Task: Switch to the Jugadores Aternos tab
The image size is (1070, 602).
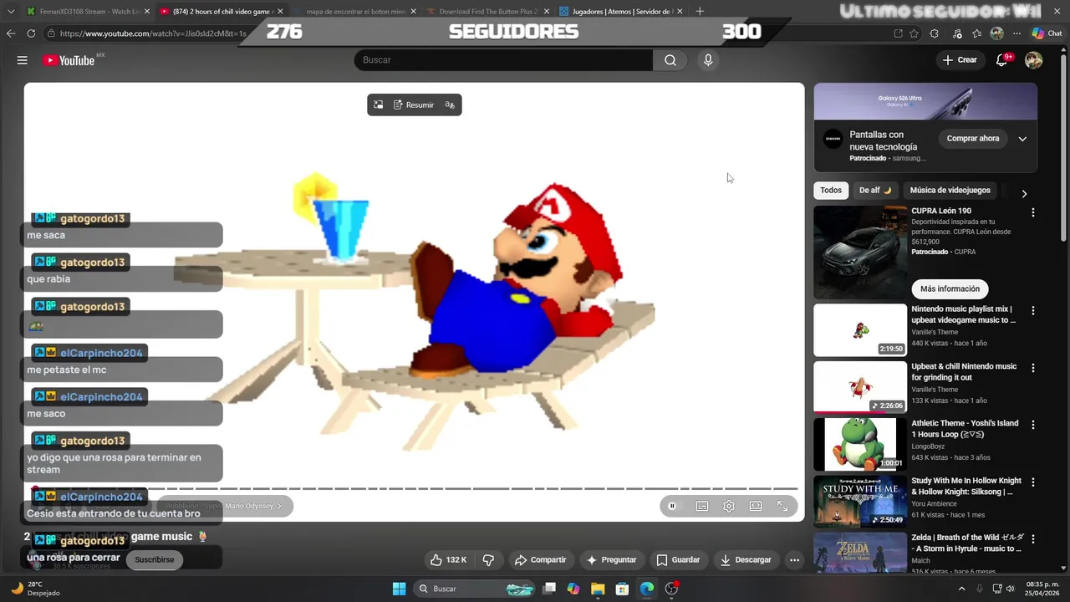Action: pyautogui.click(x=620, y=12)
